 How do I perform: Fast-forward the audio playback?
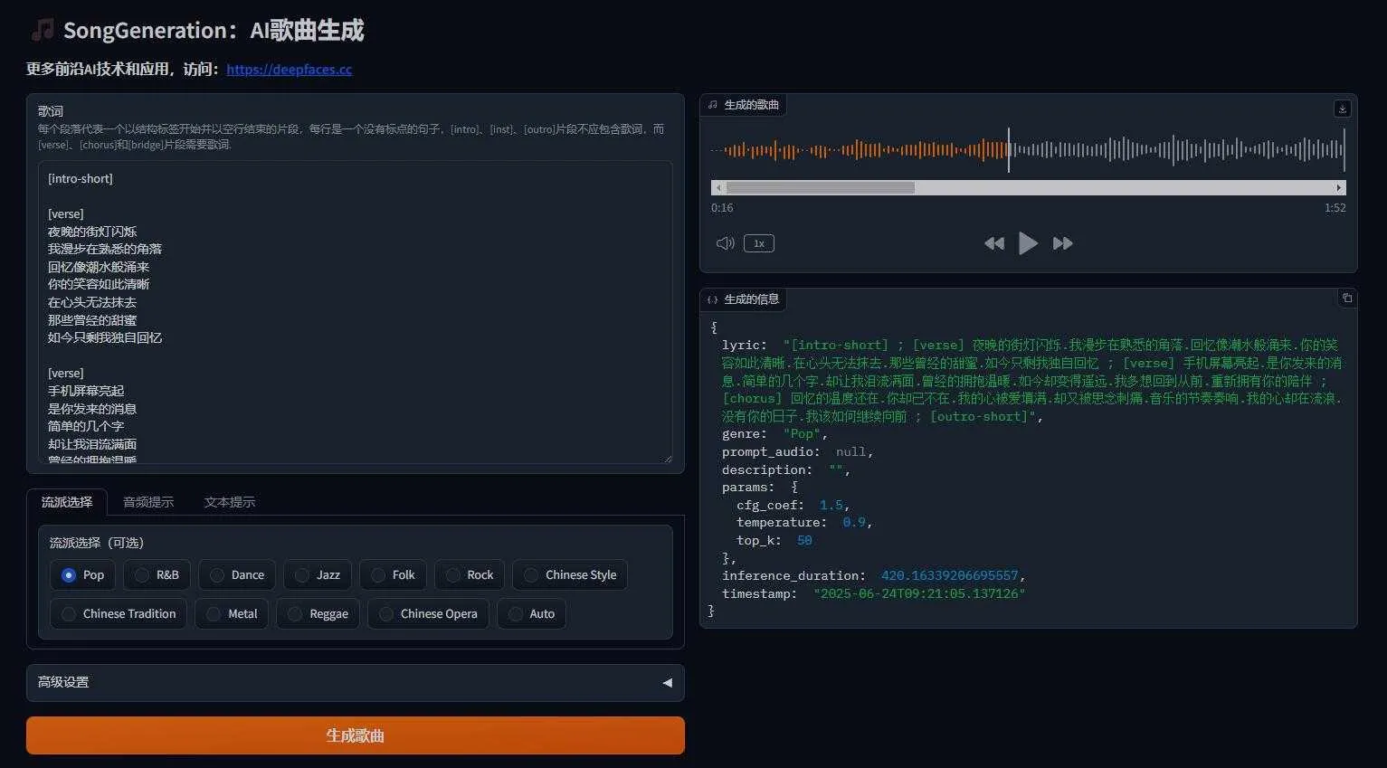click(1062, 243)
